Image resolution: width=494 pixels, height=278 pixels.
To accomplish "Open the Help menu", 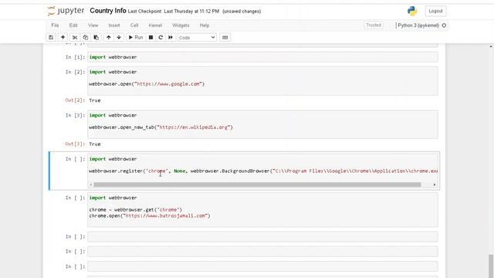I will coord(205,25).
